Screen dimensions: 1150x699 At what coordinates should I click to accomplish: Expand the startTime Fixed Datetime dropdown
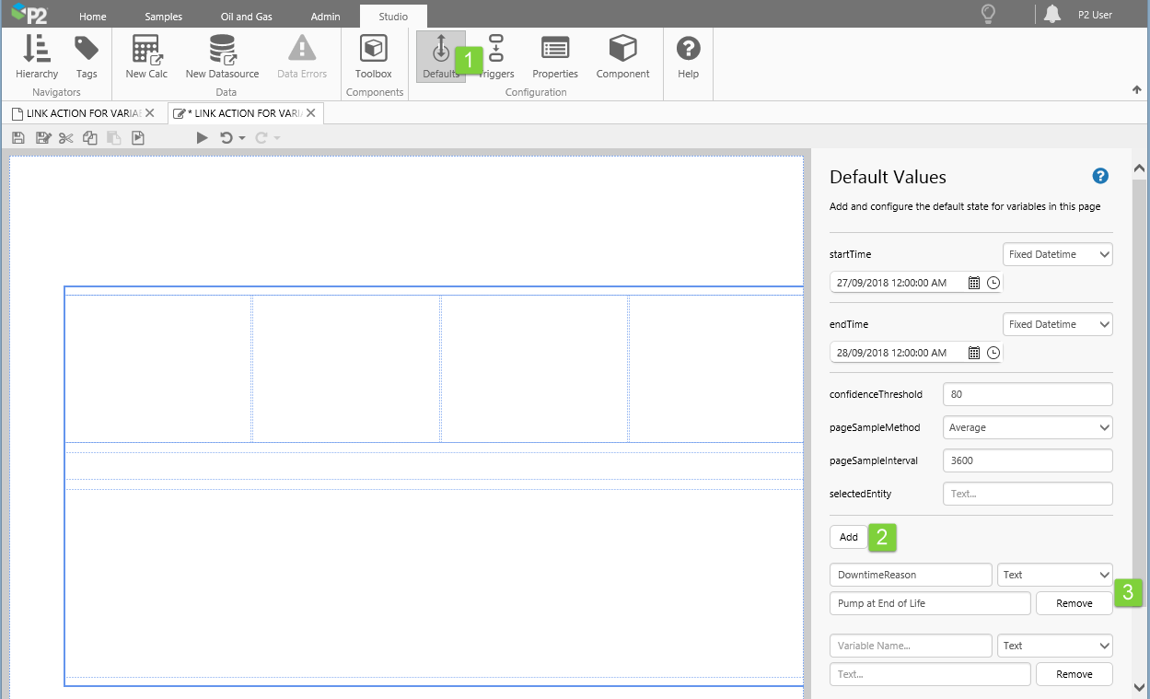1057,254
